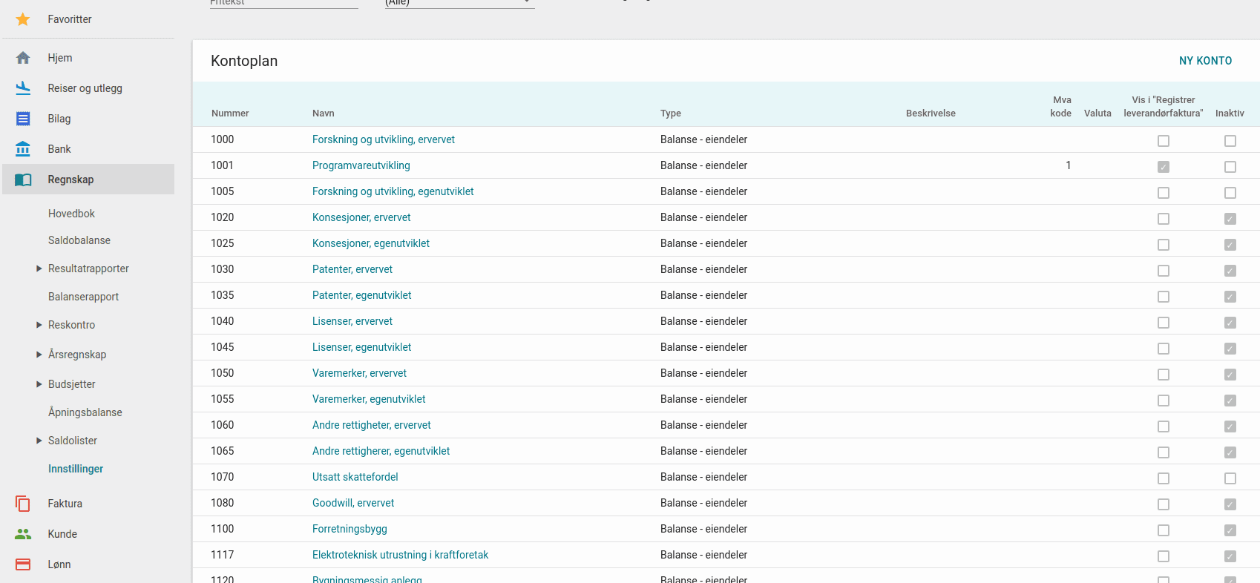Uncheck Inaktiv for account 1117
The width and height of the screenshot is (1260, 583).
click(1230, 556)
